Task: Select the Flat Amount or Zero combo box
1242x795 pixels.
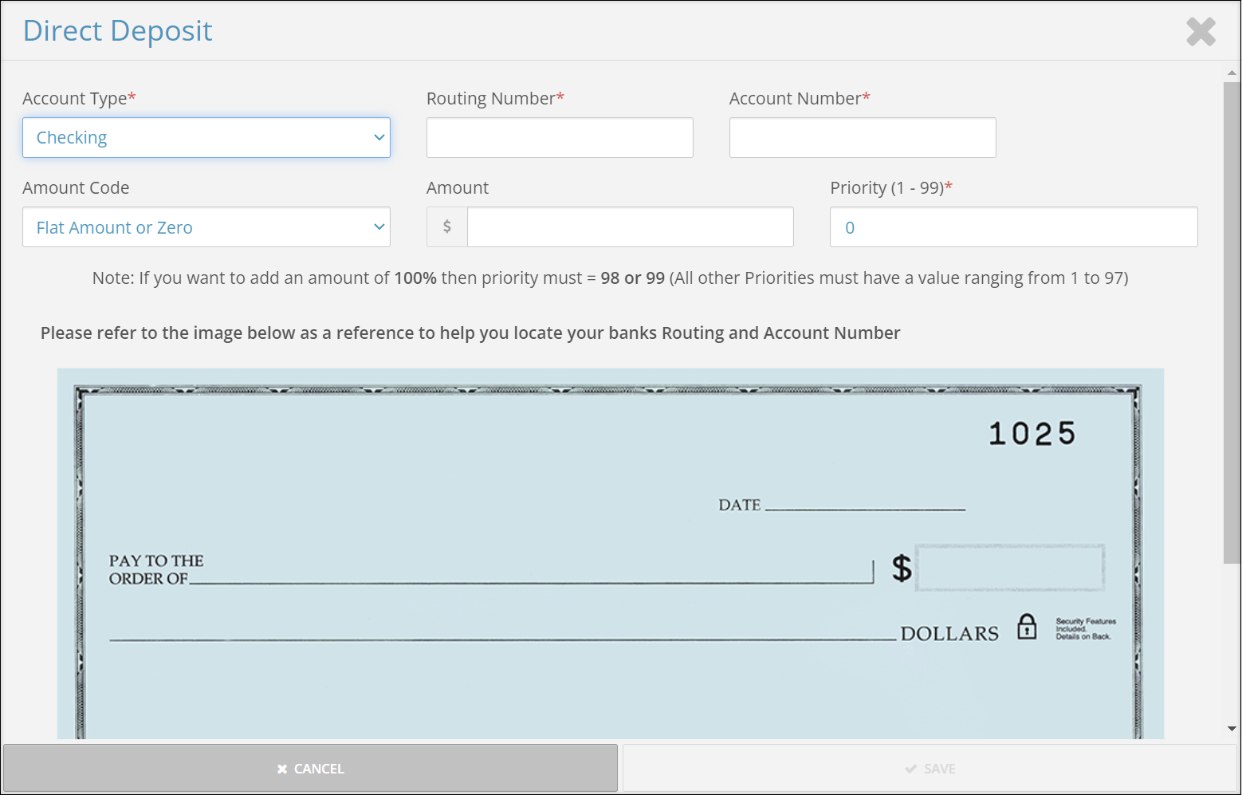Action: [206, 226]
